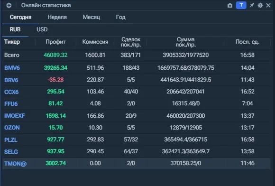
Task: Click BRV6 sum 441643.91/441829.5
Action: [x=186, y=80]
